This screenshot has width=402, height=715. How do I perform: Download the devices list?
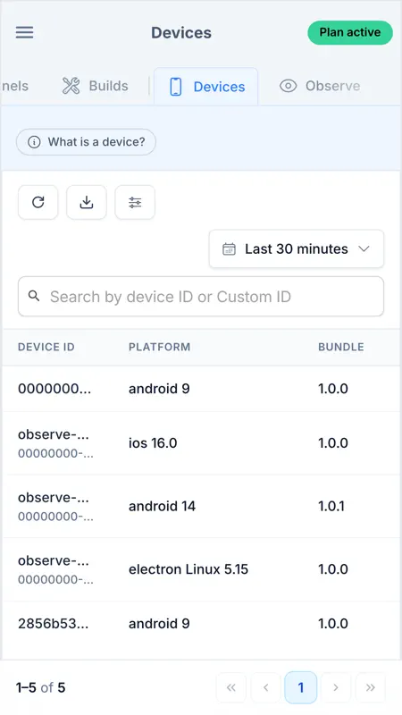pos(87,202)
